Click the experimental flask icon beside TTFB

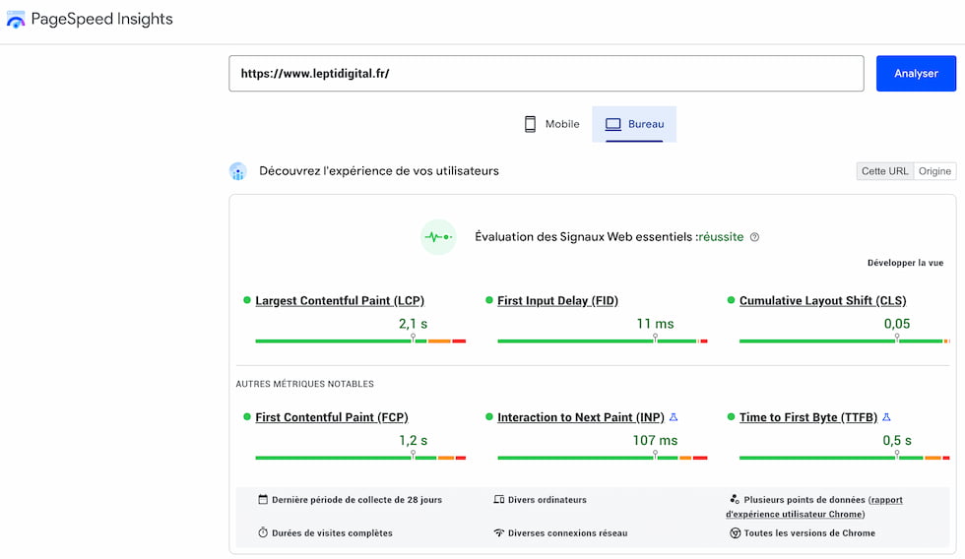point(886,417)
